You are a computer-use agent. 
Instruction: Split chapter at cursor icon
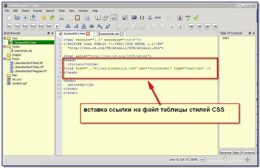tap(125, 18)
